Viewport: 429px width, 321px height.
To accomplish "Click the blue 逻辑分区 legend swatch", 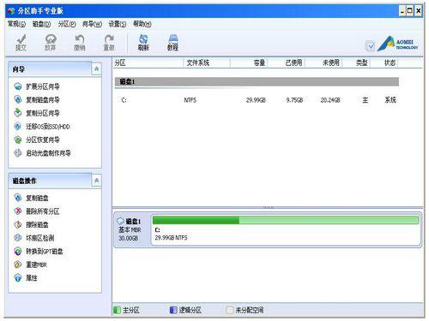I will point(173,310).
